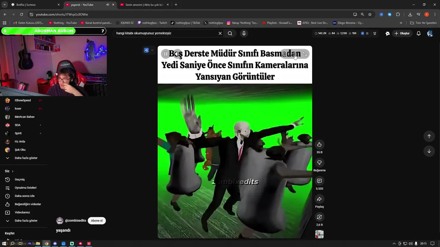Open the Chrome three-dot menu
The image size is (440, 247).
tap(435, 14)
